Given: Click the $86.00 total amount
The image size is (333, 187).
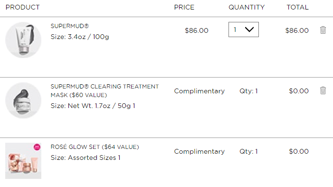Looking at the screenshot, I should tap(297, 30).
